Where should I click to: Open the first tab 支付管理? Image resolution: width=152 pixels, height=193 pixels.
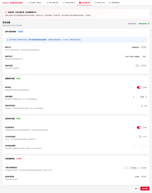(x=34, y=3)
